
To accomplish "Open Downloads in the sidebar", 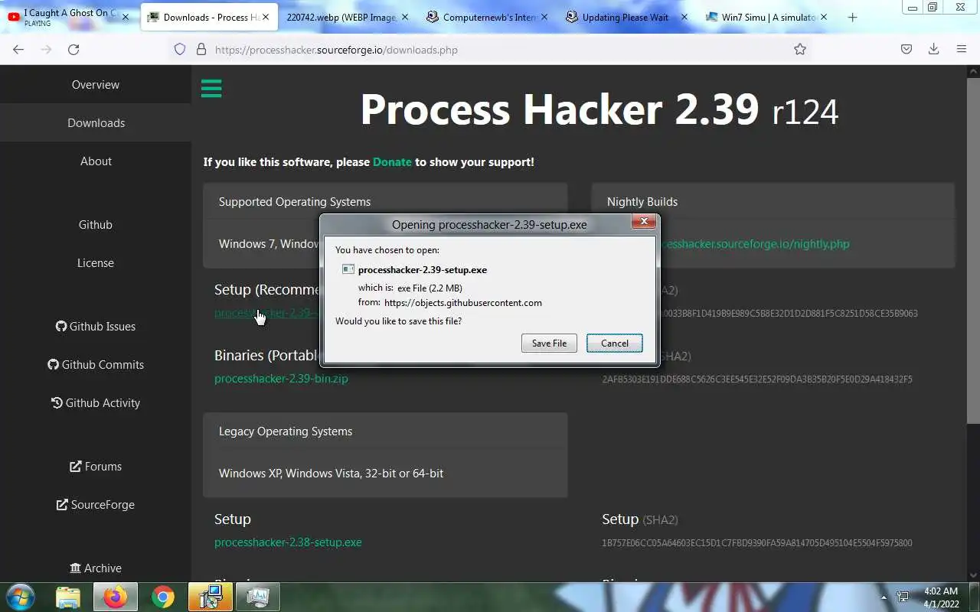I will click(x=96, y=123).
